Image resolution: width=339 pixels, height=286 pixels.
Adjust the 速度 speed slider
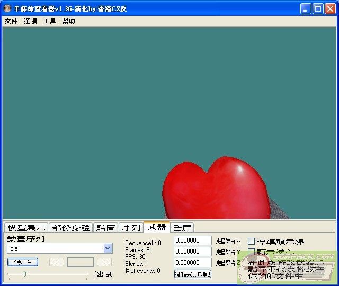click(24, 274)
